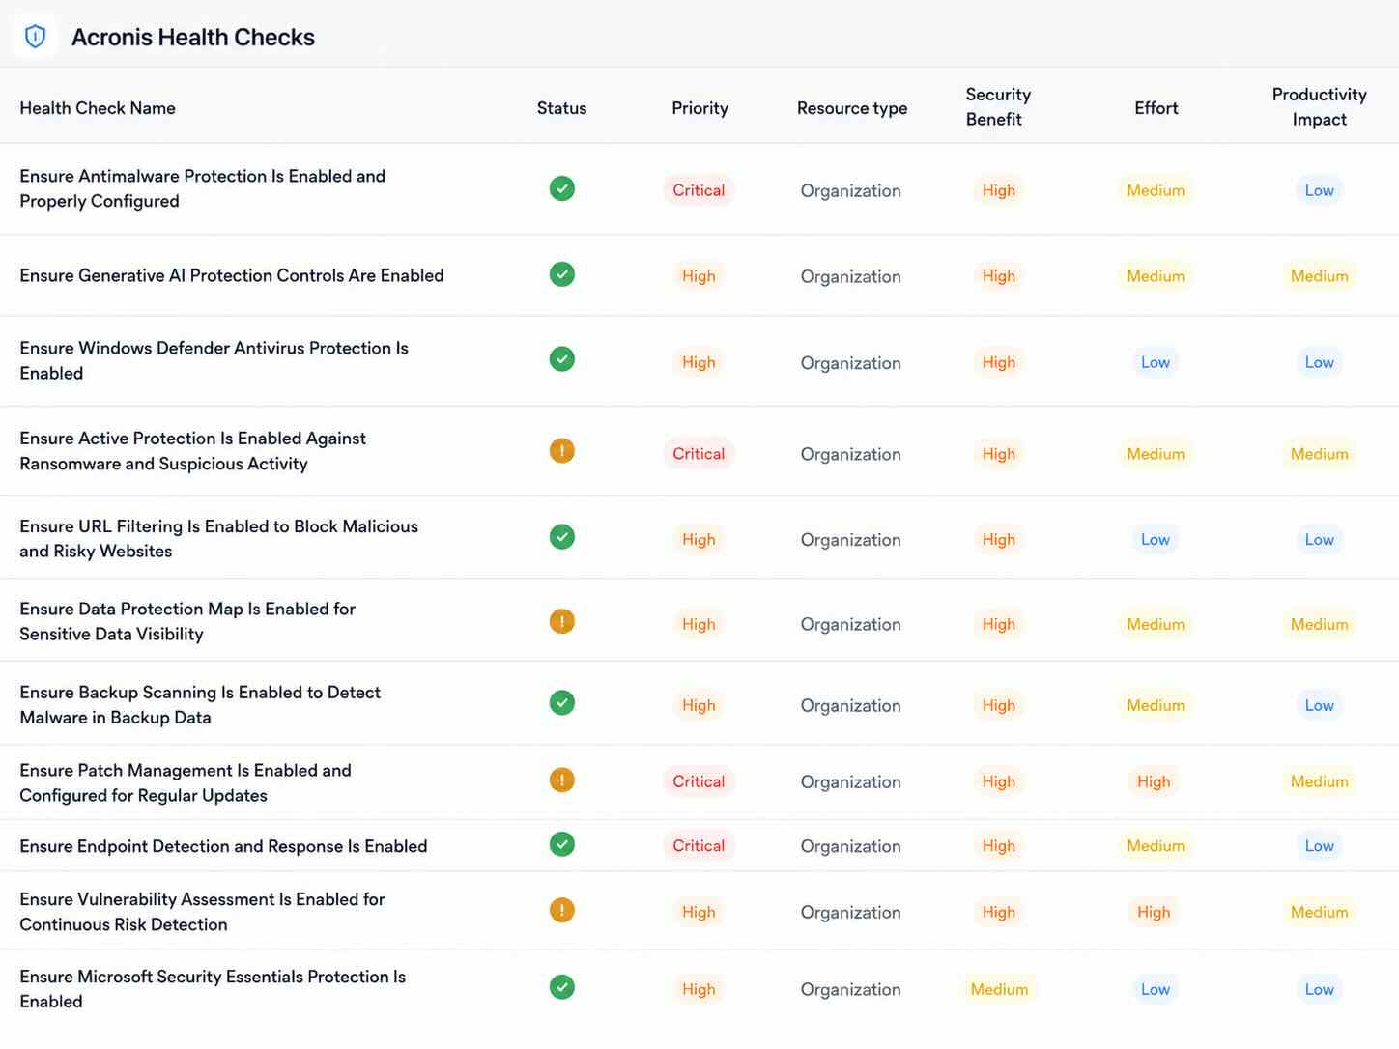The image size is (1399, 1049).
Task: Click status icon for Generative AI Protection row
Action: click(x=562, y=274)
